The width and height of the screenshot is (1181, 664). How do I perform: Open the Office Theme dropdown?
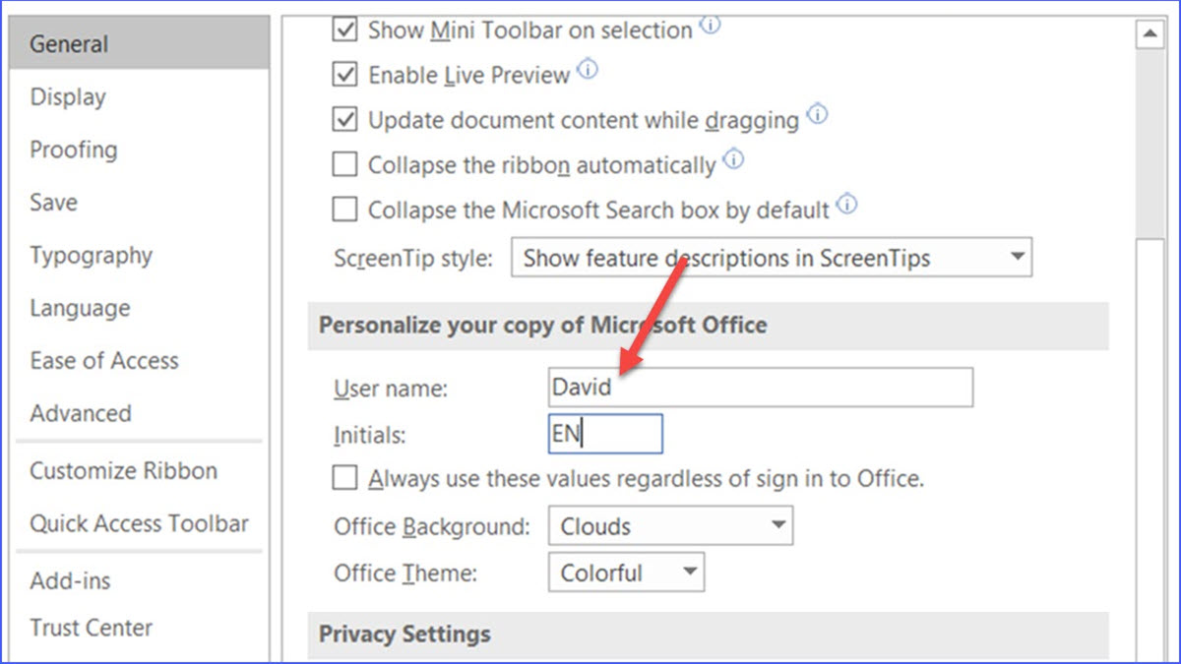(689, 572)
